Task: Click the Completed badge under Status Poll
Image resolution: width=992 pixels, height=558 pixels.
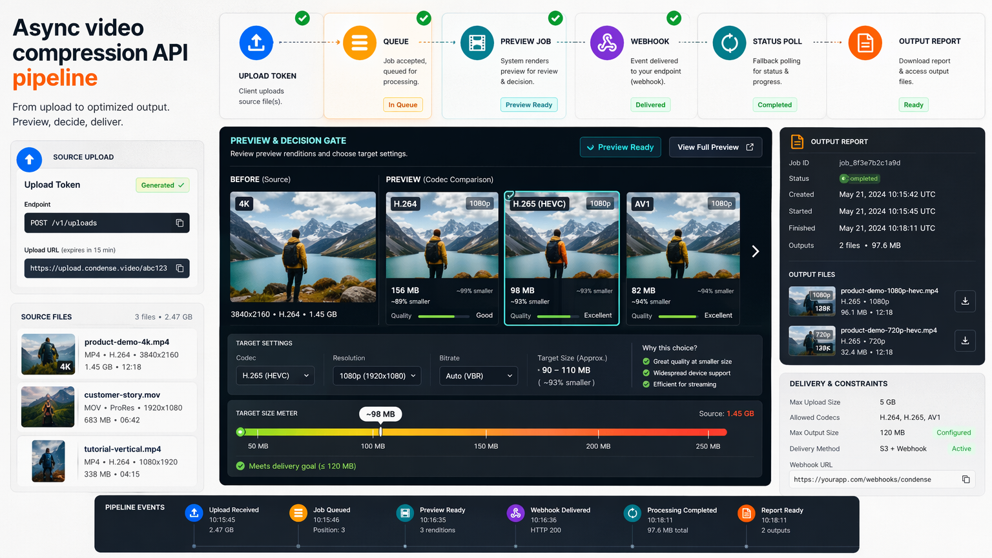Action: pos(774,105)
